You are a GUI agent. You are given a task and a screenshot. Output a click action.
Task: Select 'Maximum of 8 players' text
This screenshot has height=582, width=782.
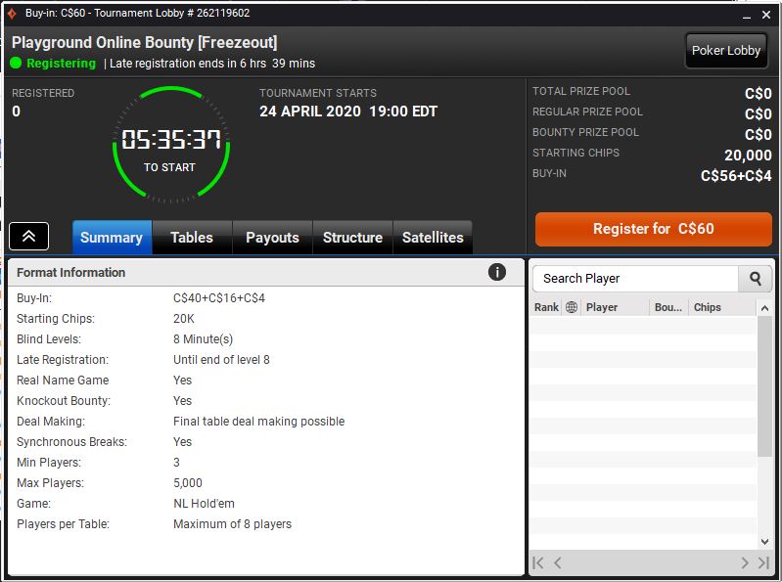click(x=232, y=524)
